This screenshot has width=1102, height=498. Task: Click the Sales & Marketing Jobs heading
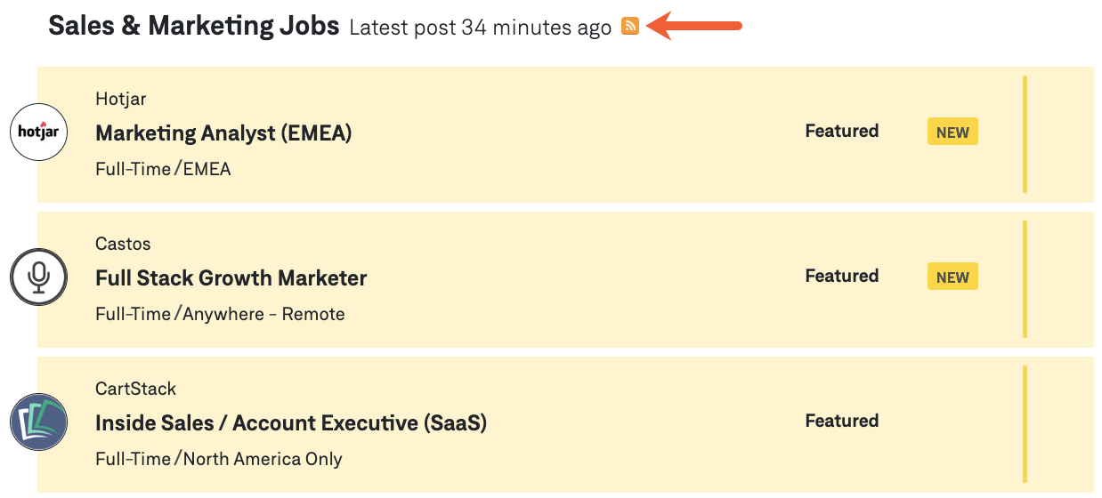tap(194, 26)
